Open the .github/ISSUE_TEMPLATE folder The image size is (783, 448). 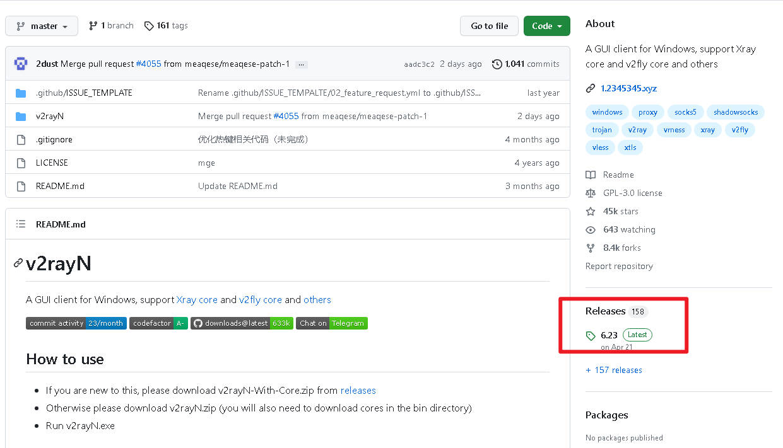pos(84,93)
